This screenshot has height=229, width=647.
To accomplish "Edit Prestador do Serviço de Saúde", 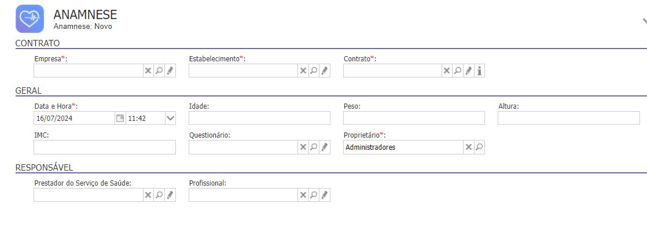I will point(170,195).
